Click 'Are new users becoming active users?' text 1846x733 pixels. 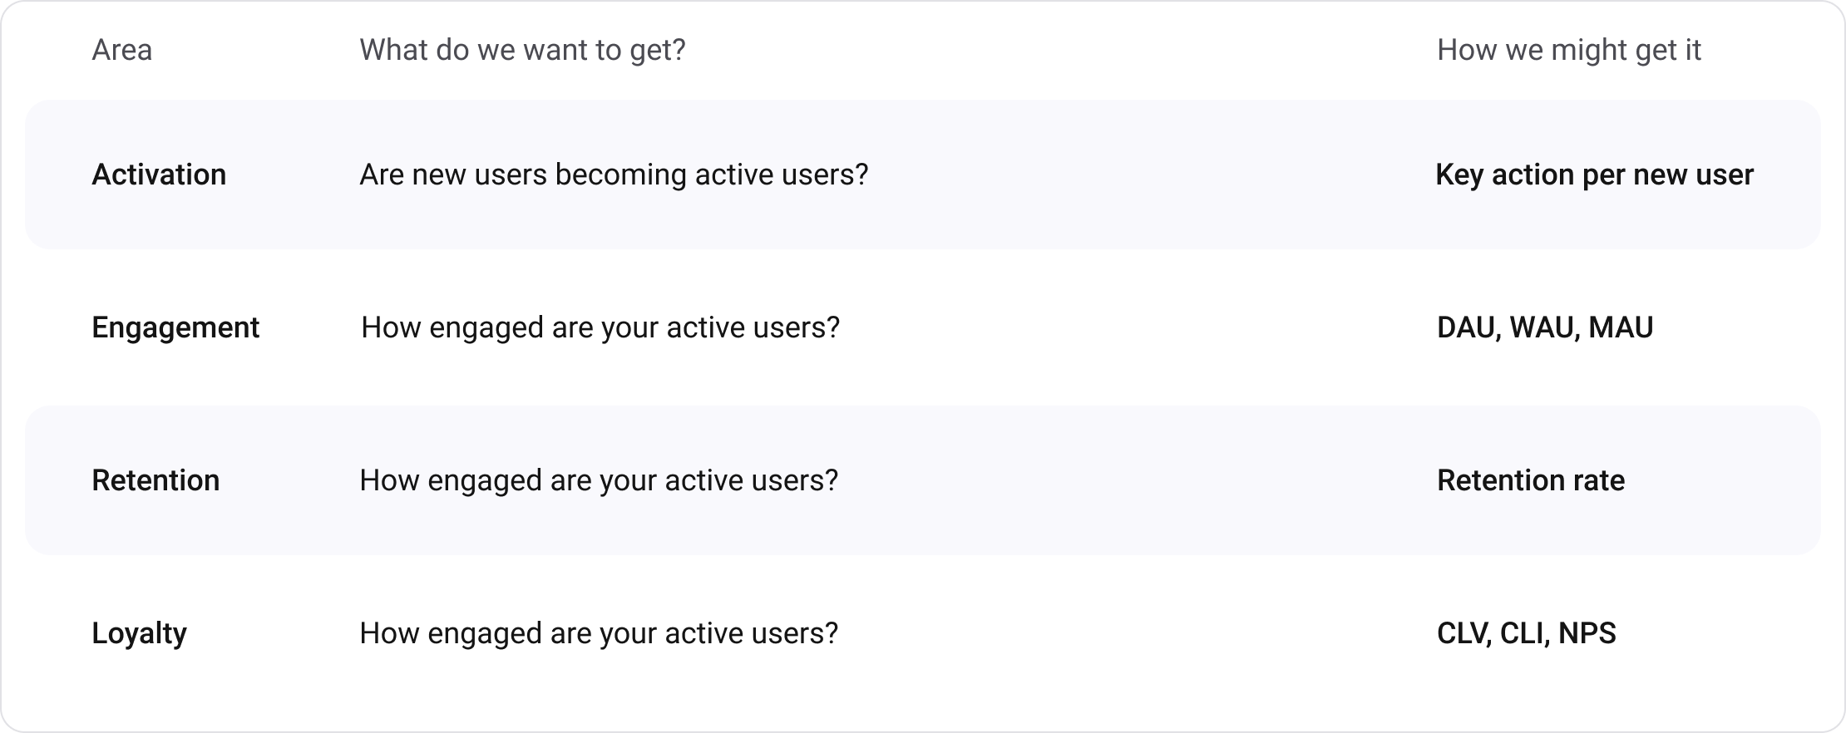click(x=614, y=175)
